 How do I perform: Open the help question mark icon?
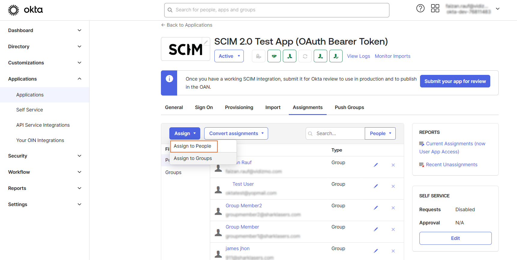(x=420, y=8)
